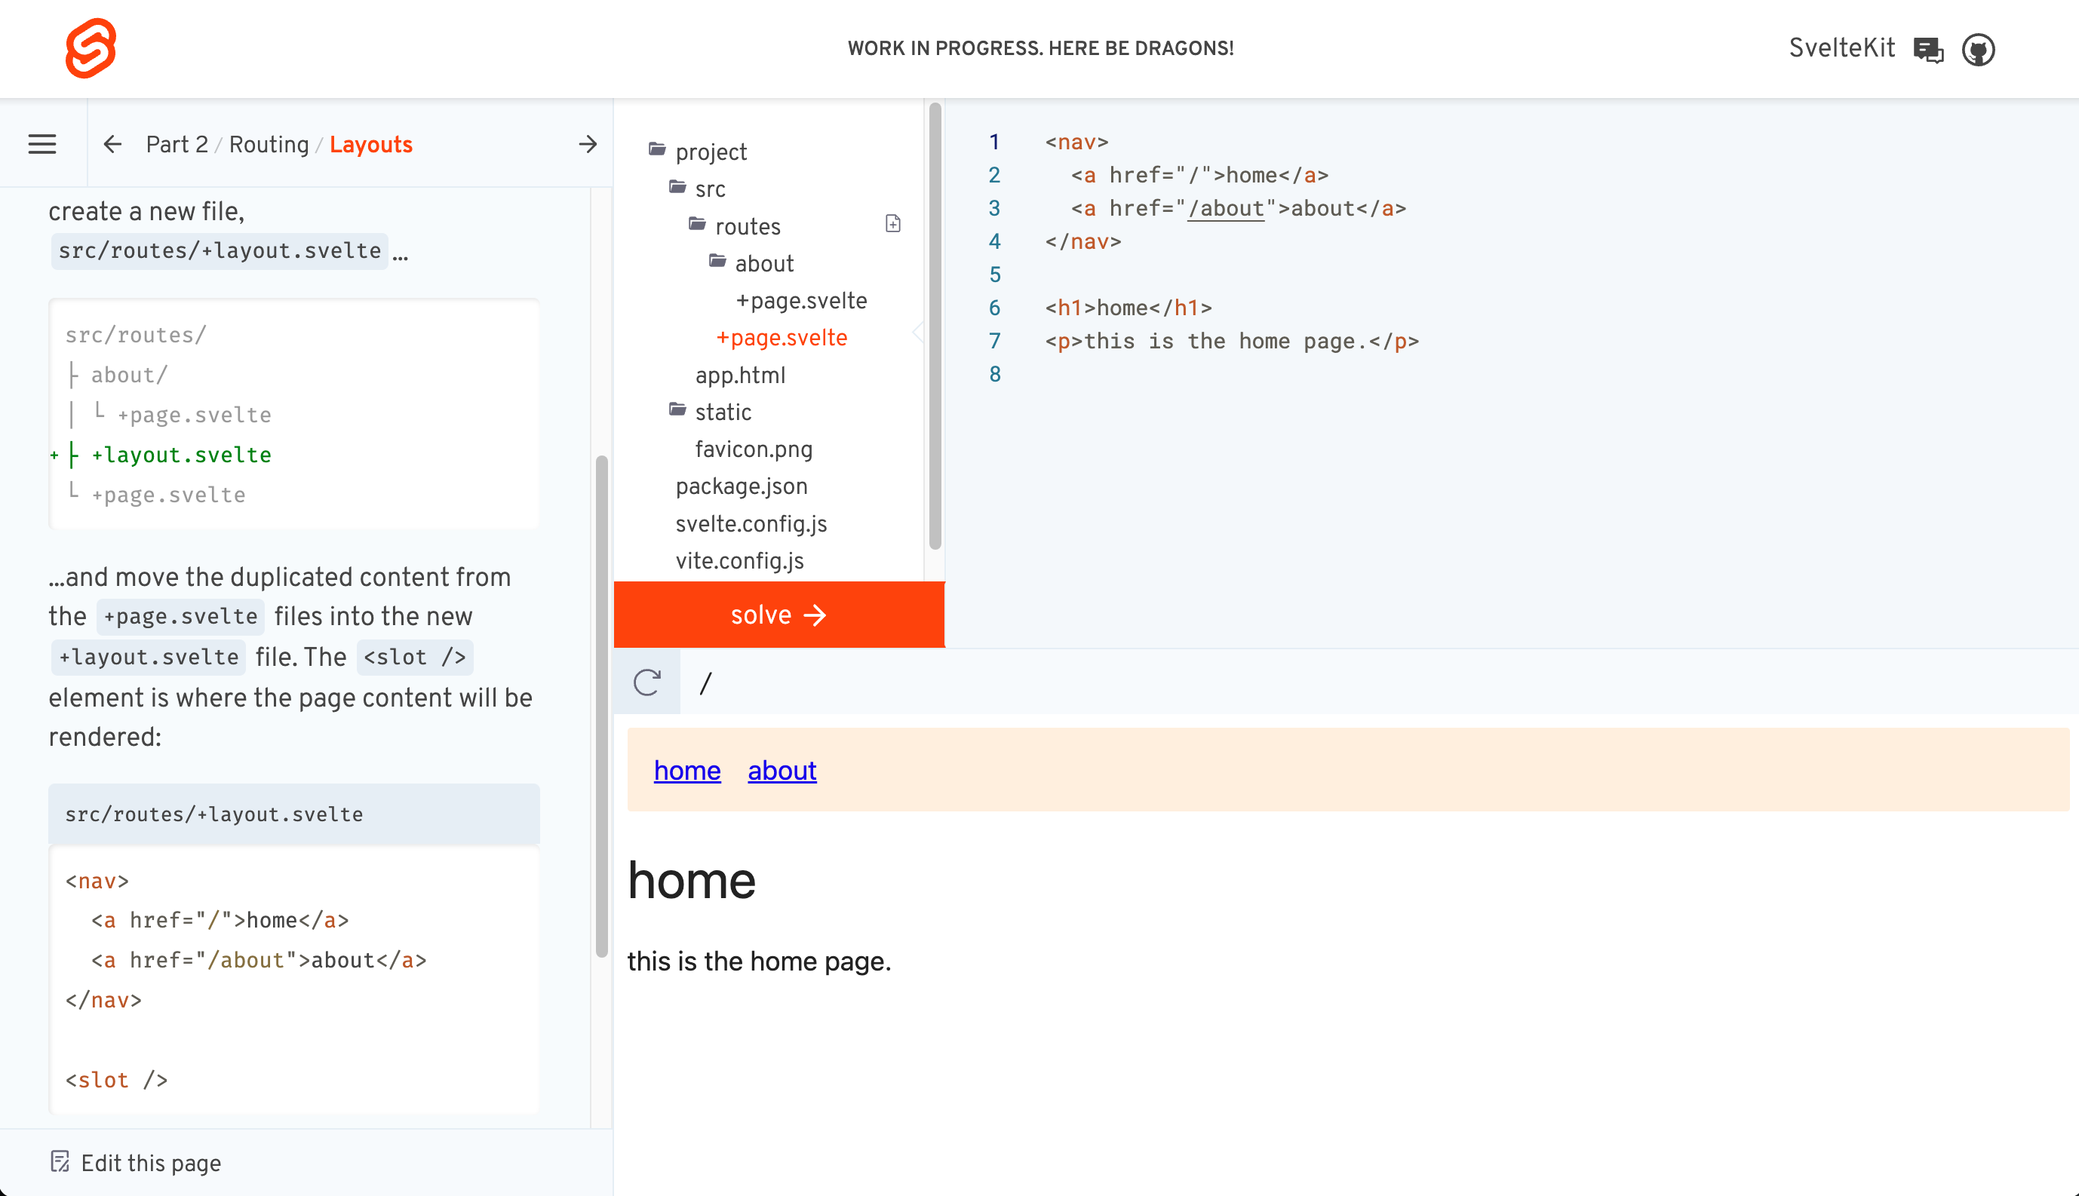Click the Svelte logo in the header
The height and width of the screenshot is (1196, 2079).
[x=91, y=48]
